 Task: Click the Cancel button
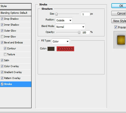[119, 13]
